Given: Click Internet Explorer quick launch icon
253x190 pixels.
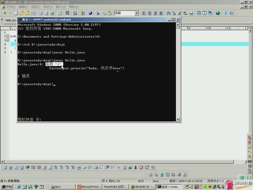Looking at the screenshot, I should pos(19,187).
